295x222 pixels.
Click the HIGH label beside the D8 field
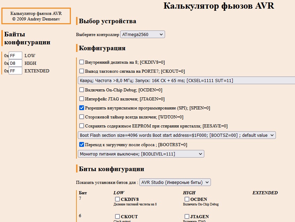pyautogui.click(x=30, y=63)
